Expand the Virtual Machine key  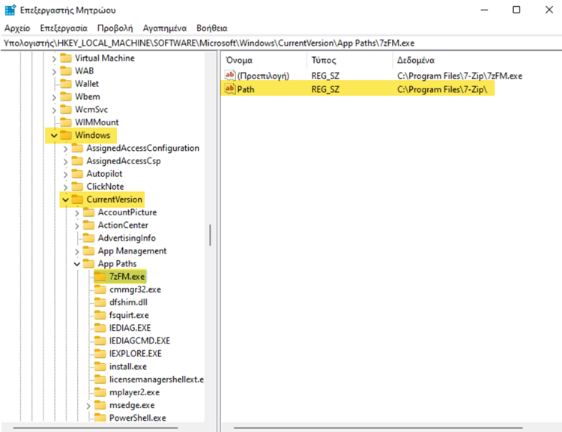pyautogui.click(x=54, y=58)
